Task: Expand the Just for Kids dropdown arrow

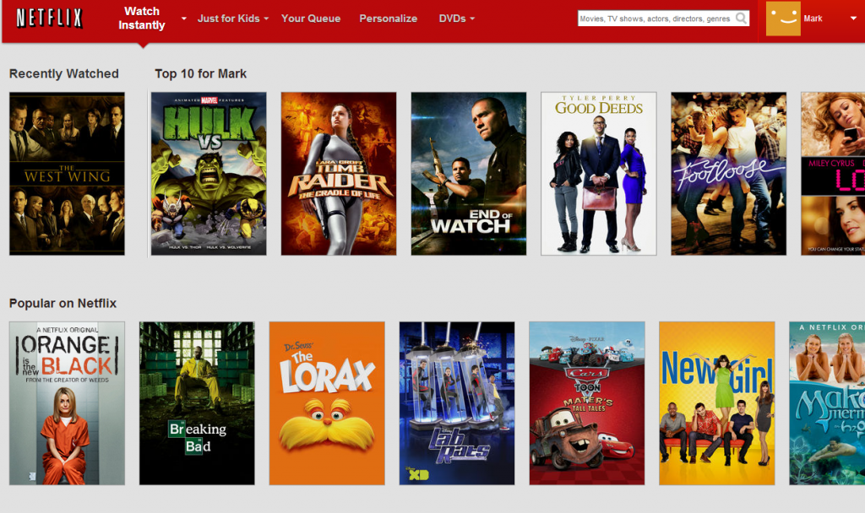Action: click(266, 19)
